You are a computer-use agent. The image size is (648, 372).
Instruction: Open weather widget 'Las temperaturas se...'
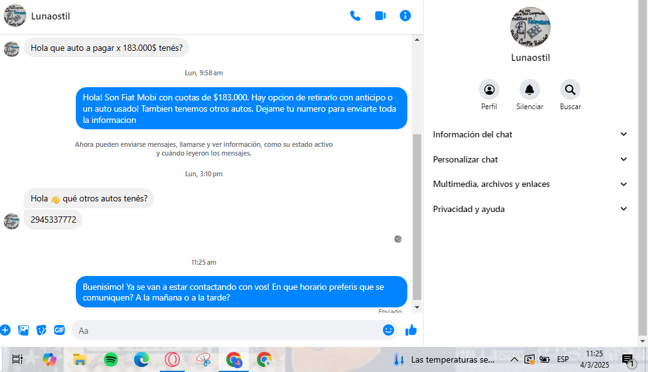pos(444,359)
